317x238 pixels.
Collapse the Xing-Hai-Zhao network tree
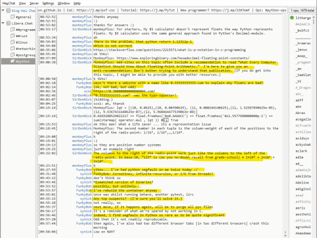[2, 10]
